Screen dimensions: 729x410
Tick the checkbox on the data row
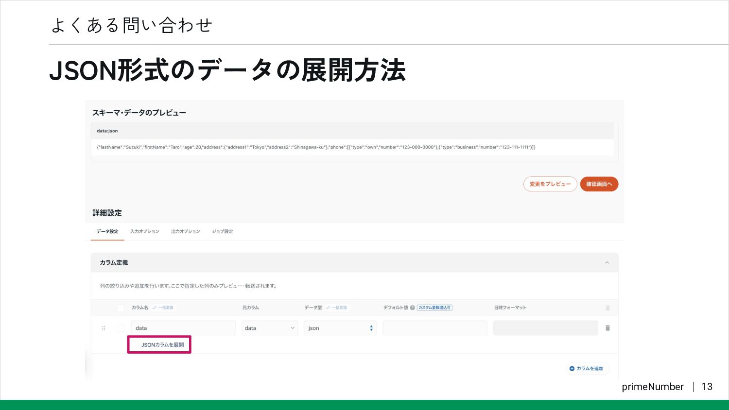(x=121, y=328)
